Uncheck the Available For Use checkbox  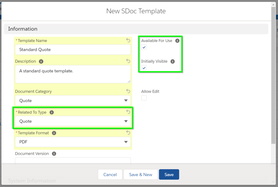pos(144,47)
